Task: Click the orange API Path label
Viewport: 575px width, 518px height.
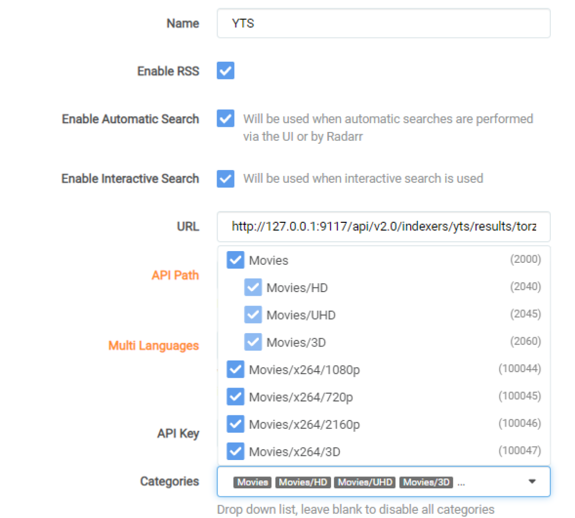Action: click(x=175, y=275)
